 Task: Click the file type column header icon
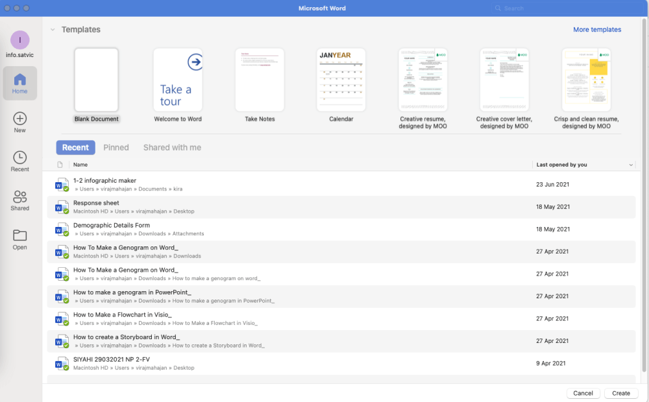(60, 165)
